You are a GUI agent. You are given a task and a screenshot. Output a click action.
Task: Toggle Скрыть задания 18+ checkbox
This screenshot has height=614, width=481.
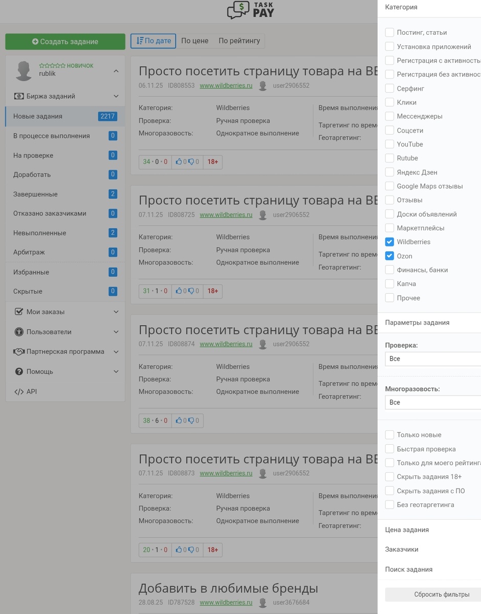389,477
